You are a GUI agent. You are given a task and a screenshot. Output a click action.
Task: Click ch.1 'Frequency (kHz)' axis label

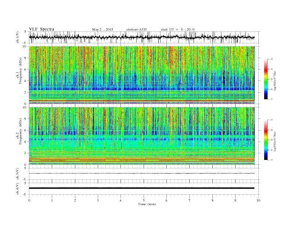[21, 71]
